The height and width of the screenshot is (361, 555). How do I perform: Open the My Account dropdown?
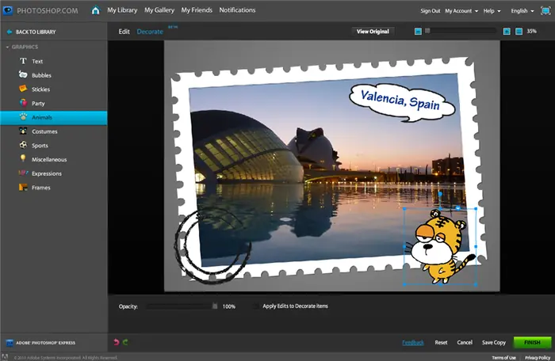tap(461, 11)
